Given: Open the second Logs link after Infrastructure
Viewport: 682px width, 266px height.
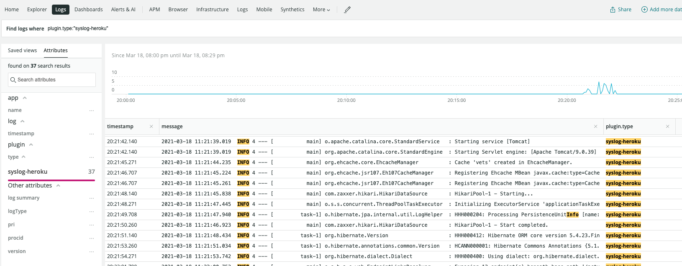Looking at the screenshot, I should (243, 10).
